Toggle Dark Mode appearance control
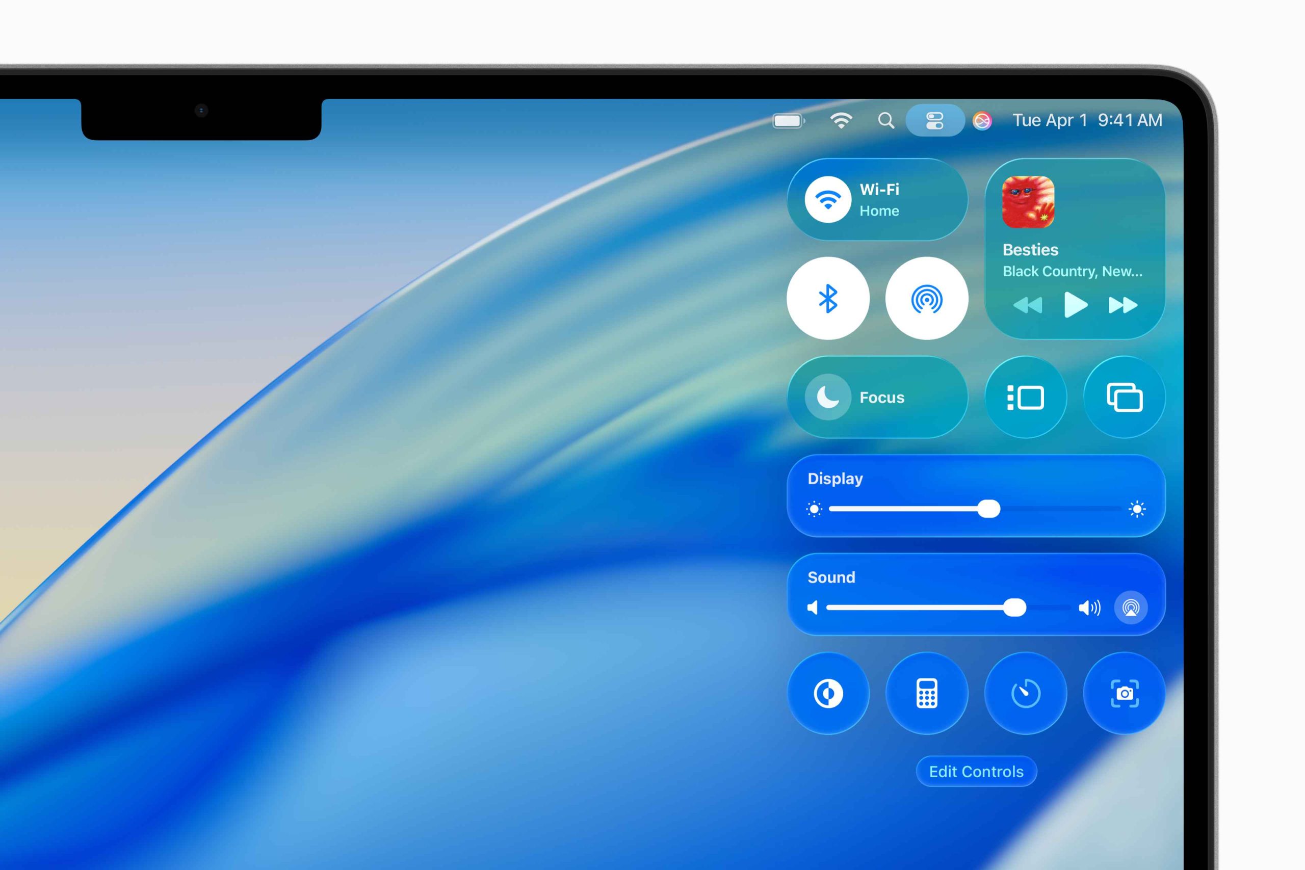1305x870 pixels. pyautogui.click(x=828, y=693)
